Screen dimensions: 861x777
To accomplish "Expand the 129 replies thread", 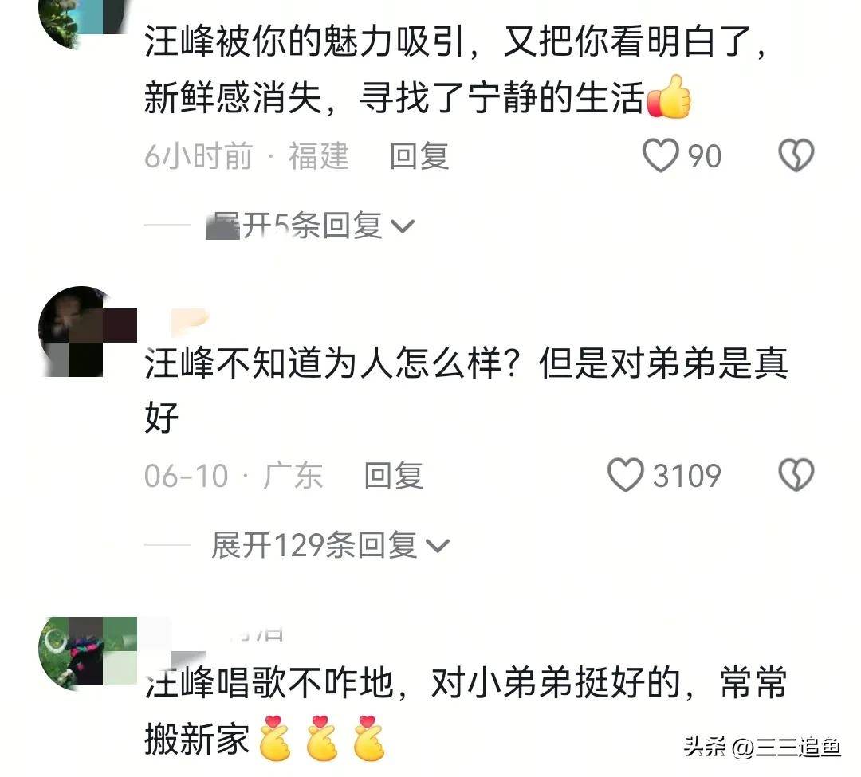I will click(x=331, y=545).
